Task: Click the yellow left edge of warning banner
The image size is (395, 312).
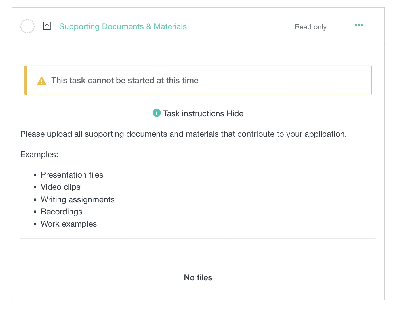Action: 26,80
